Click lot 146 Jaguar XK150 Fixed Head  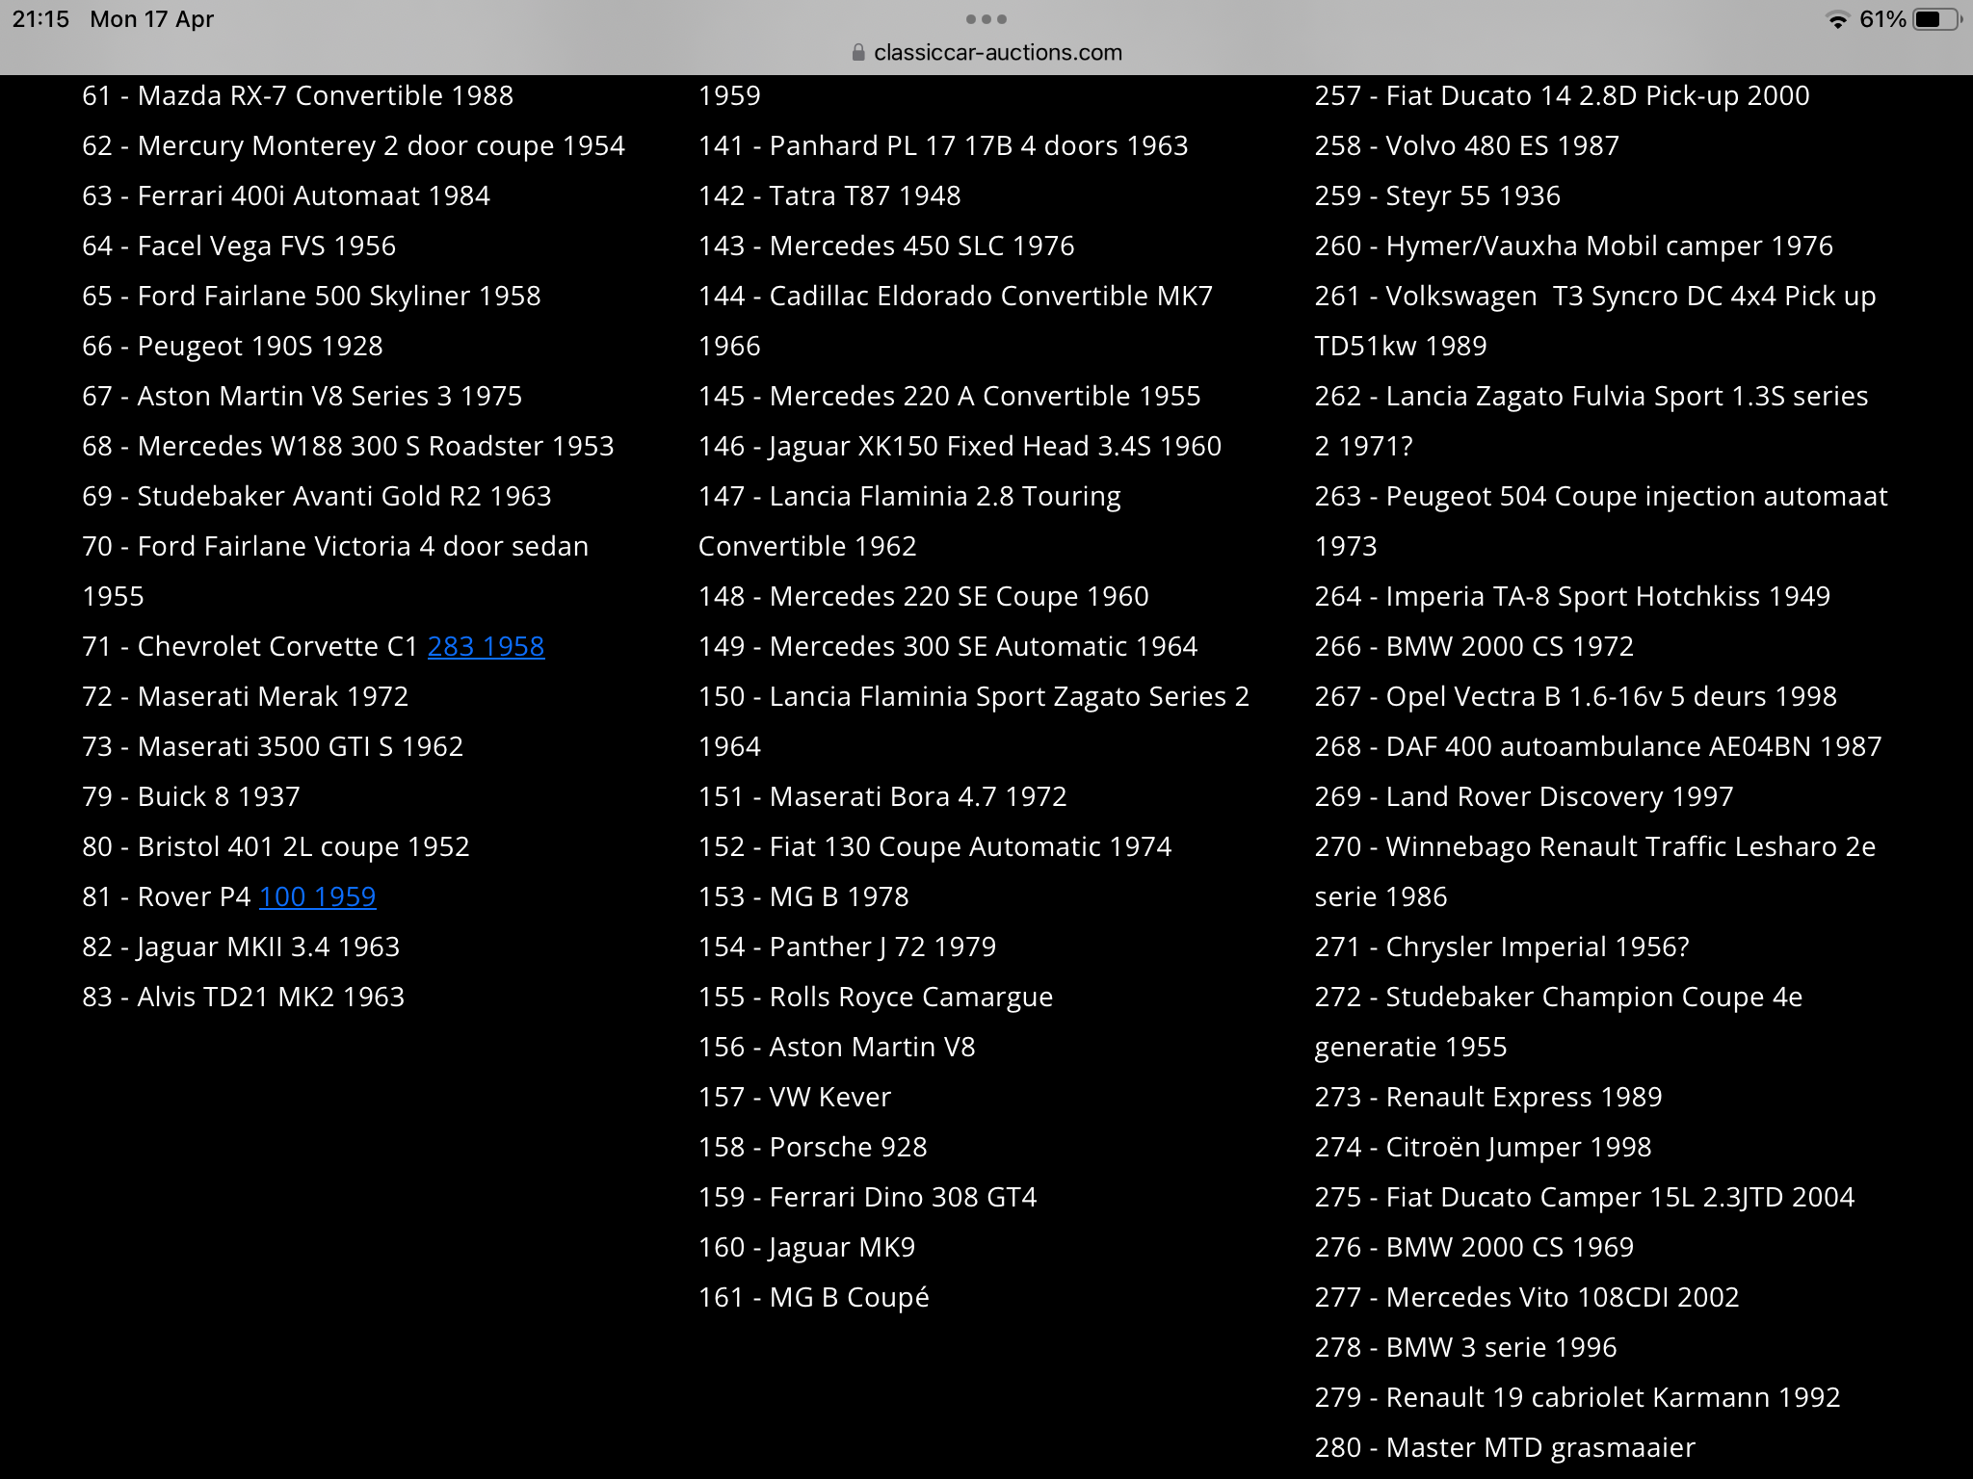(960, 446)
